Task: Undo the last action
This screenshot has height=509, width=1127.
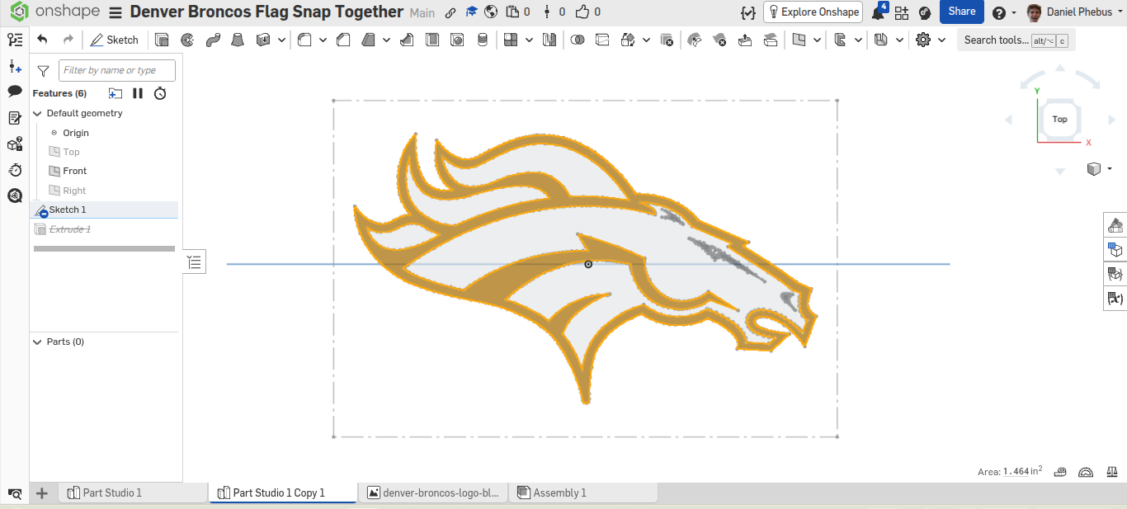Action: pyautogui.click(x=43, y=40)
